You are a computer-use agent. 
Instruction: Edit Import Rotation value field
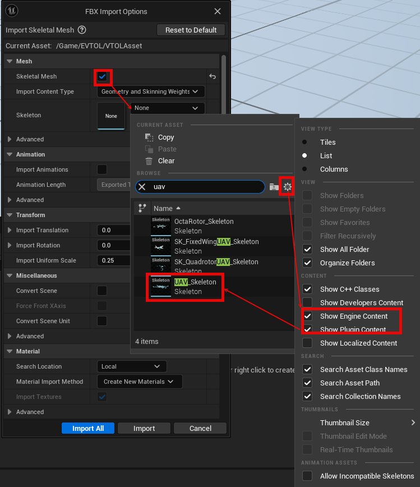click(114, 245)
